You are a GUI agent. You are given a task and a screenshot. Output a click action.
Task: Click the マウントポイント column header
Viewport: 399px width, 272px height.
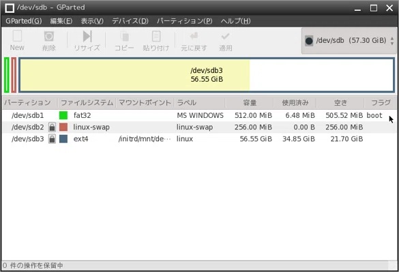coord(145,103)
